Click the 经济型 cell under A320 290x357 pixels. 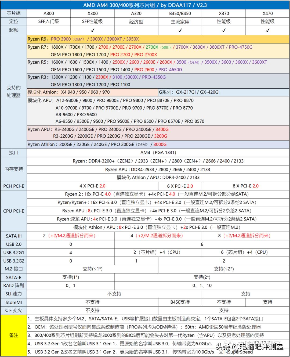click(136, 21)
